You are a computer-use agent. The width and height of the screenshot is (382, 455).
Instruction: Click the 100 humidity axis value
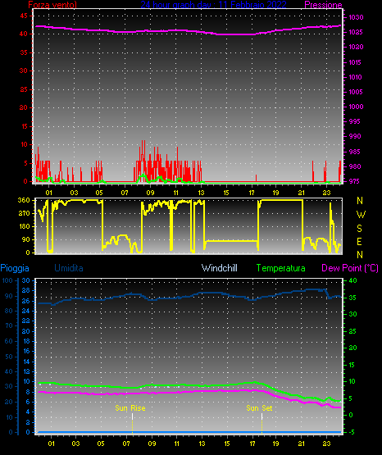click(x=7, y=280)
